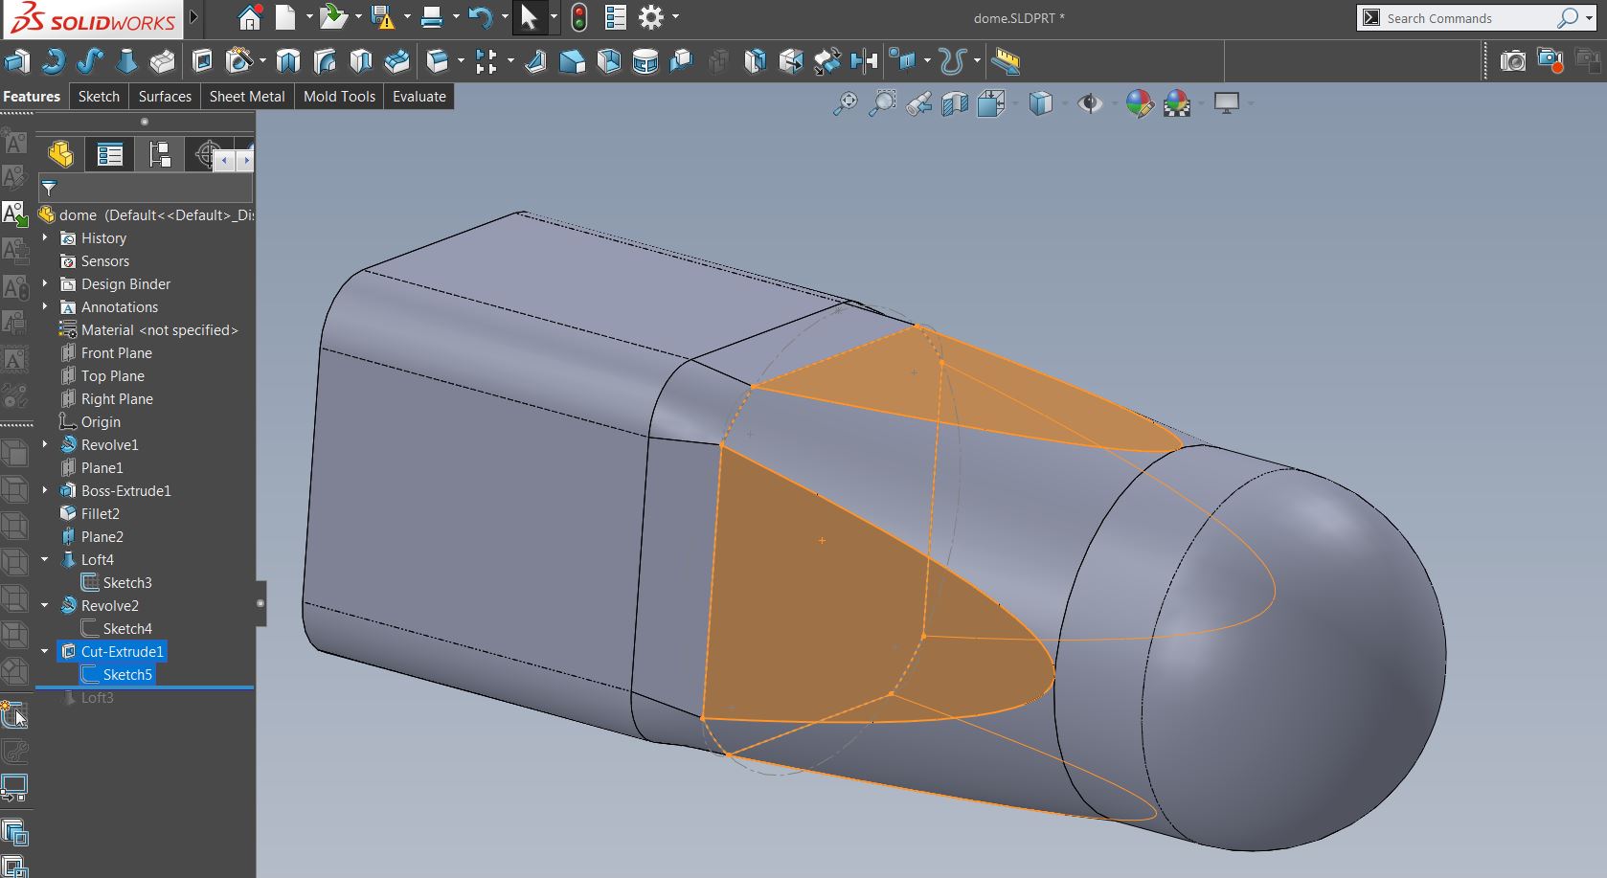Select the Extruded Cut tool
1607x878 pixels.
click(x=203, y=62)
